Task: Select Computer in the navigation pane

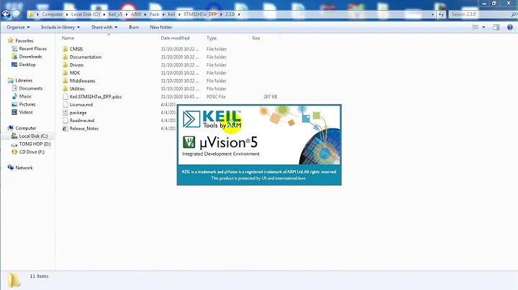Action: (x=26, y=128)
